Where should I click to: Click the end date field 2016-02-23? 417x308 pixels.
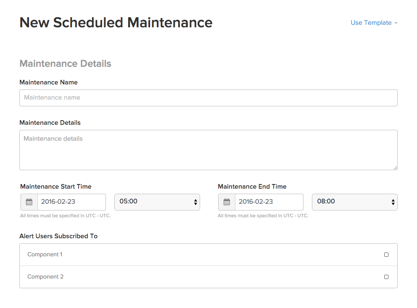point(269,202)
